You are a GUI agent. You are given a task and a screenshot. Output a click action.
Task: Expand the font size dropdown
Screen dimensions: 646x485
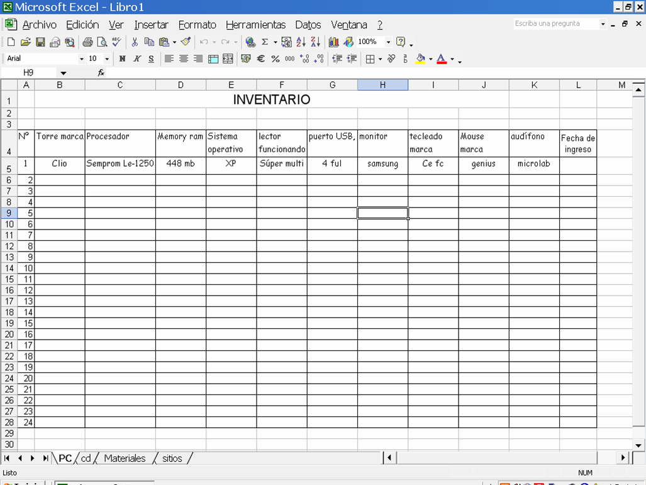[x=107, y=59]
